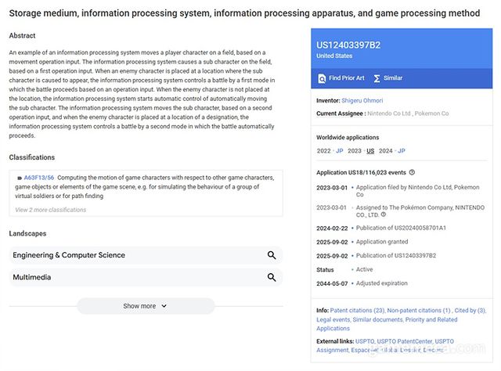Open Similar documents link
The height and width of the screenshot is (371, 501).
377,319
